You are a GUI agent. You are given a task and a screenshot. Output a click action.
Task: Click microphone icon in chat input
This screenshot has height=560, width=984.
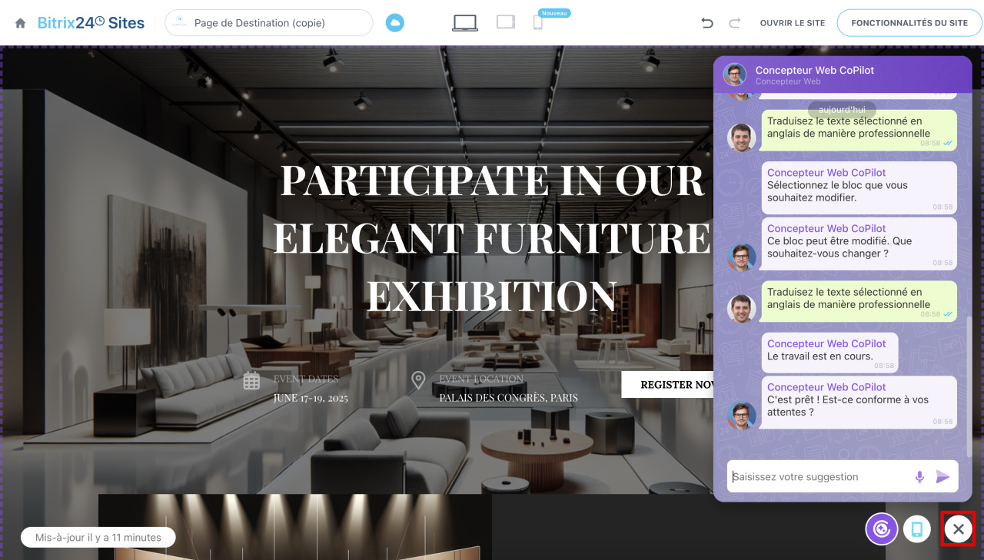(x=919, y=477)
